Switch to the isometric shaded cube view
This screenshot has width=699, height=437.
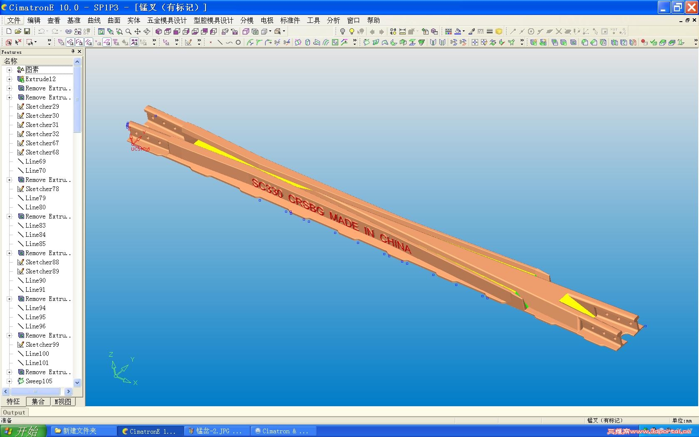click(159, 31)
